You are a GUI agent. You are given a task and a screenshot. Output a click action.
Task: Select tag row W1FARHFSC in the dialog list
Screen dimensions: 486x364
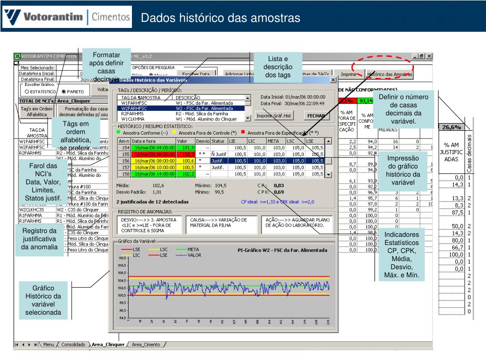(181, 103)
